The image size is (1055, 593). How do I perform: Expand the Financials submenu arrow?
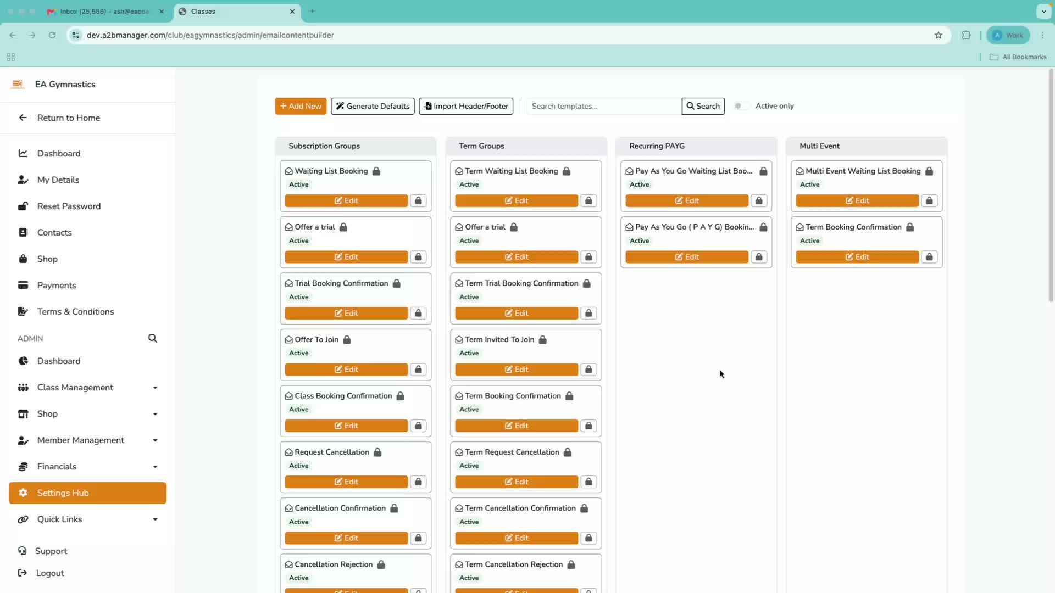[155, 467]
